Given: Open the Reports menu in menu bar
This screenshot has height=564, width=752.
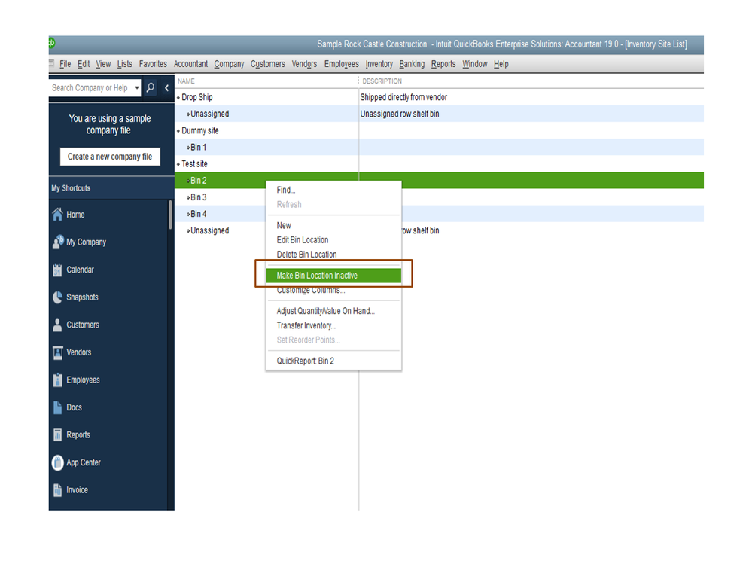Looking at the screenshot, I should [x=443, y=64].
